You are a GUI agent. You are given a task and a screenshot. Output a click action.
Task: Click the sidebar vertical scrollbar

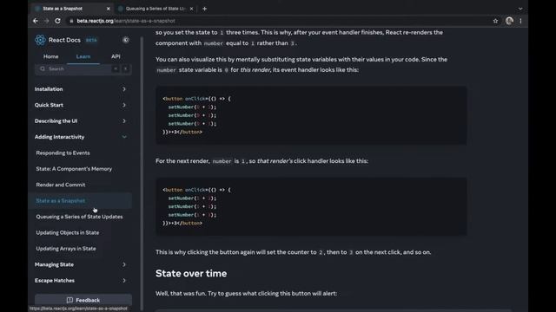(142, 173)
